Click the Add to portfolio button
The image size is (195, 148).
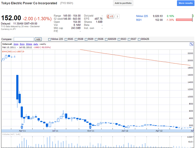click(123, 3)
